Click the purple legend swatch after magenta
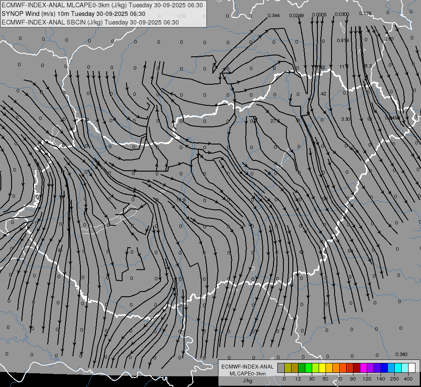Screen dimensions: 421x387 pos(371,368)
